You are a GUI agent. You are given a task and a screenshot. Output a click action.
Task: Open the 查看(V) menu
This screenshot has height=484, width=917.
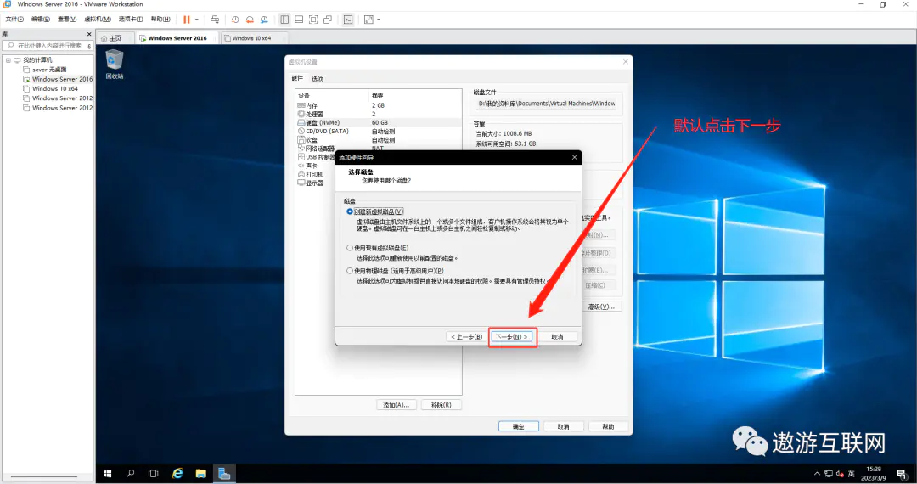pyautogui.click(x=67, y=20)
